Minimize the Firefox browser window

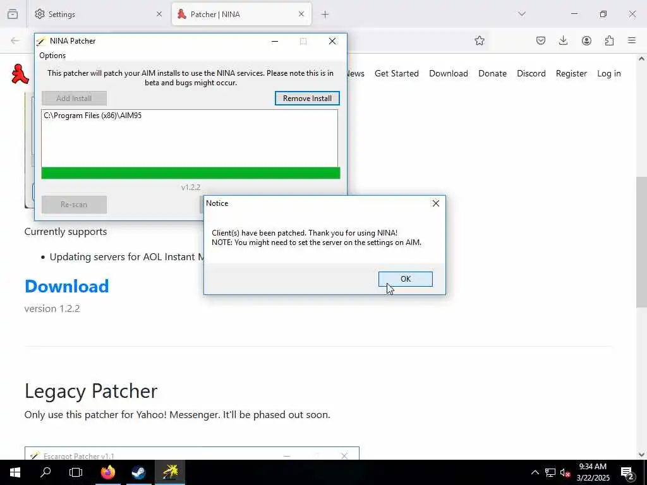pyautogui.click(x=574, y=14)
